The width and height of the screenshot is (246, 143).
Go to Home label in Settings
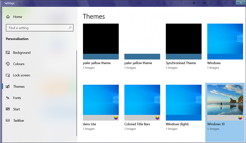click(x=18, y=17)
